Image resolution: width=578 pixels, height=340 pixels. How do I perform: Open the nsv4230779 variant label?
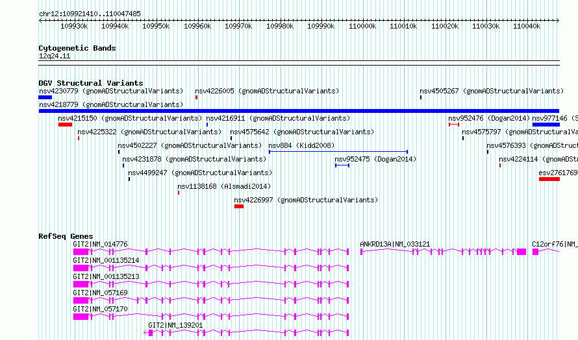pyautogui.click(x=111, y=91)
